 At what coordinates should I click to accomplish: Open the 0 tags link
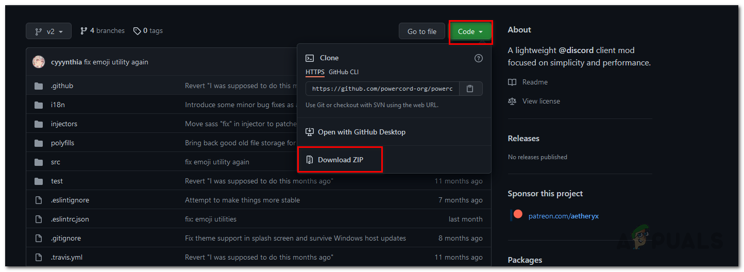148,31
